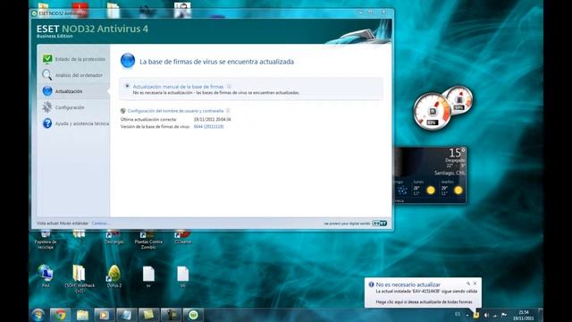Click green ESET icon on taskbar
Screen dimensions: 572x322
pos(193,315)
